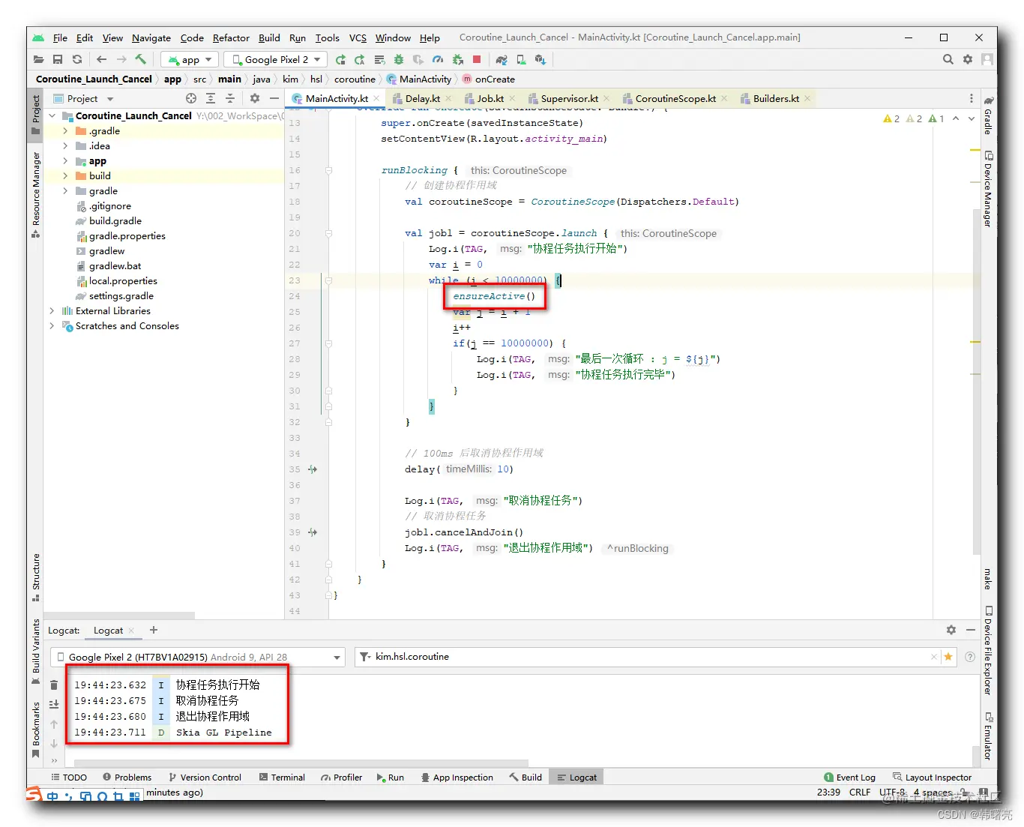
Task: Toggle the Project side tool button
Action: 36,114
